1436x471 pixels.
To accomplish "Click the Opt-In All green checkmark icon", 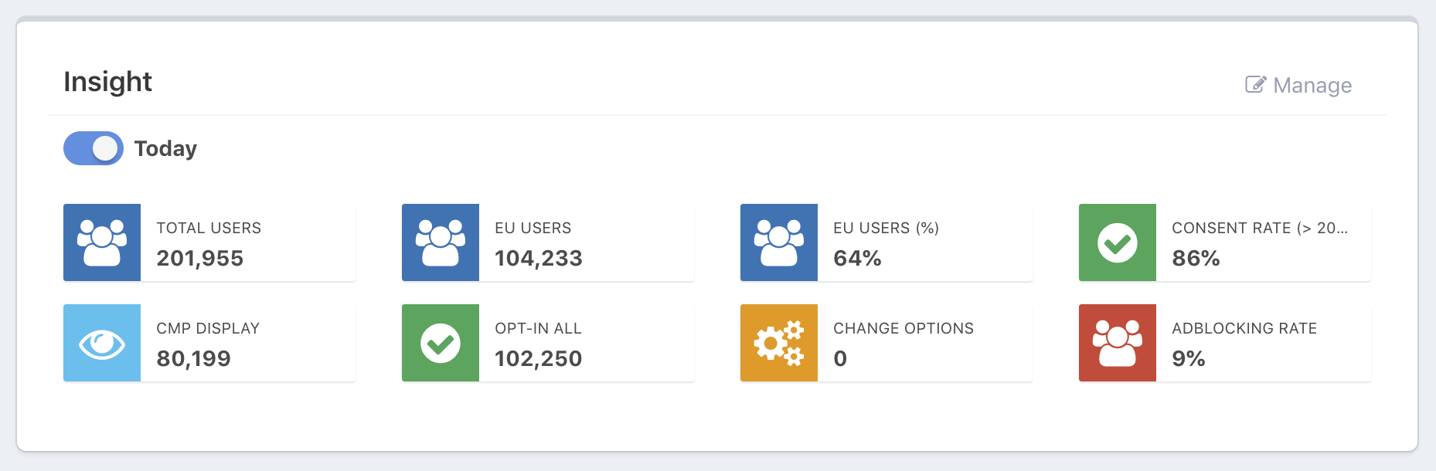I will pos(441,343).
